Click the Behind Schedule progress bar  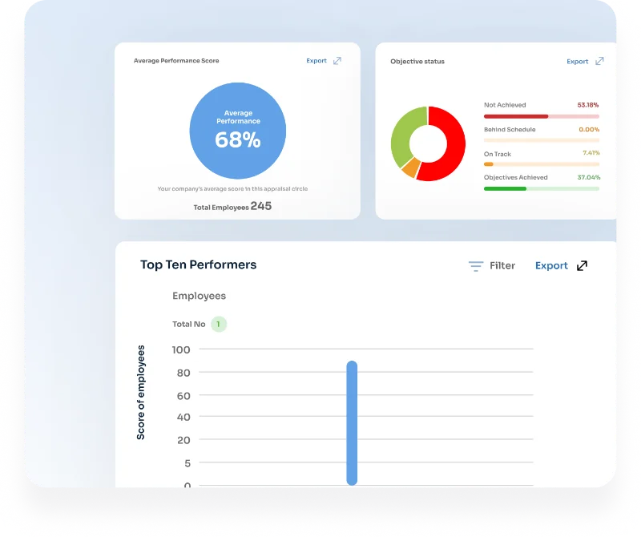click(x=541, y=140)
